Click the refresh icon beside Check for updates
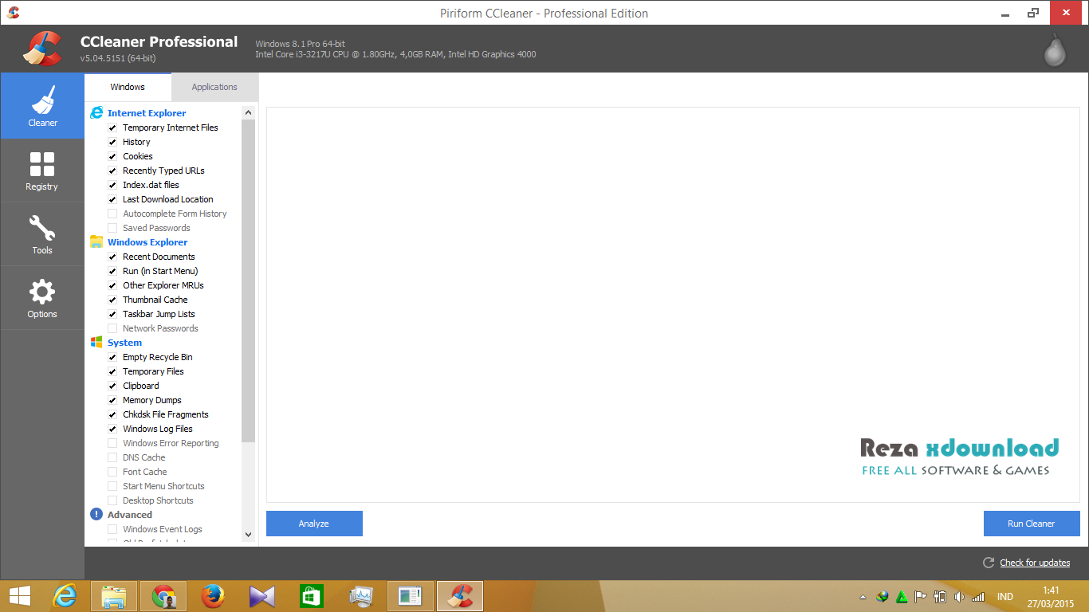The image size is (1089, 612). [989, 563]
